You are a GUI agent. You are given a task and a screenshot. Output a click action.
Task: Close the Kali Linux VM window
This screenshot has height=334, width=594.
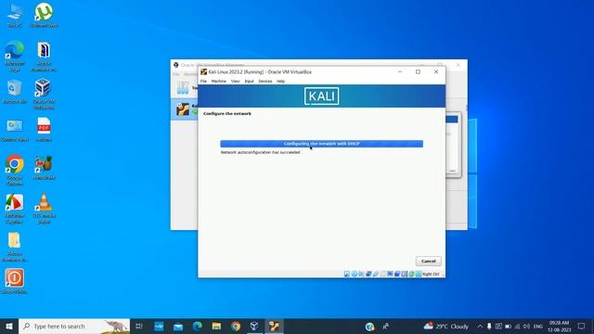[x=436, y=71]
